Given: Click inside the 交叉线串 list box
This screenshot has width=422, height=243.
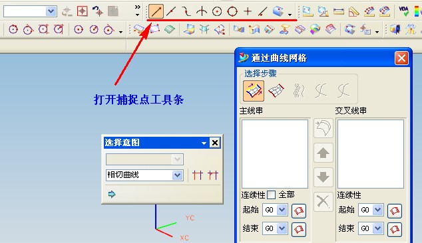Looking at the screenshot, I should pyautogui.click(x=371, y=154).
